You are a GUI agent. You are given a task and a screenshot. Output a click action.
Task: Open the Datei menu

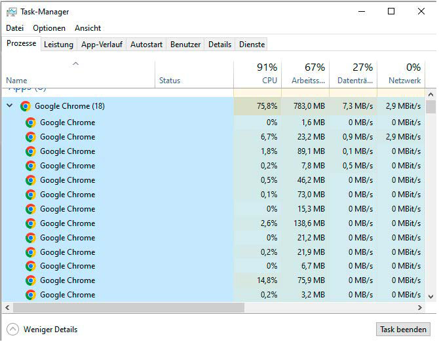(14, 28)
